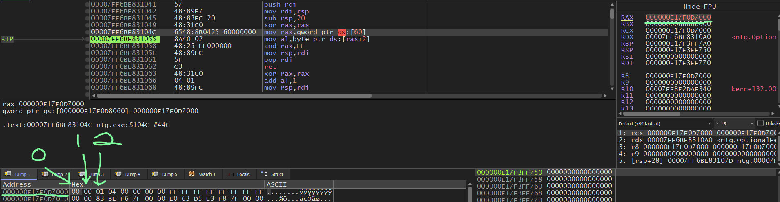
Task: Click the disassembly horizontal scrollbar left arrow
Action: point(93,96)
